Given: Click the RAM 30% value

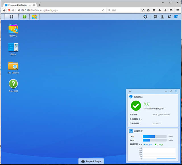Looking at the screenshot, I should click(170, 140).
